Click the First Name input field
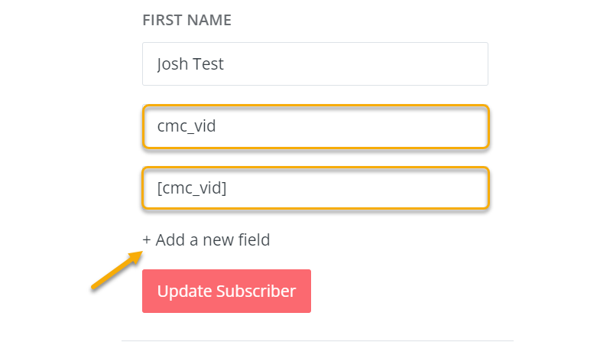Image resolution: width=613 pixels, height=342 pixels. tap(315, 64)
